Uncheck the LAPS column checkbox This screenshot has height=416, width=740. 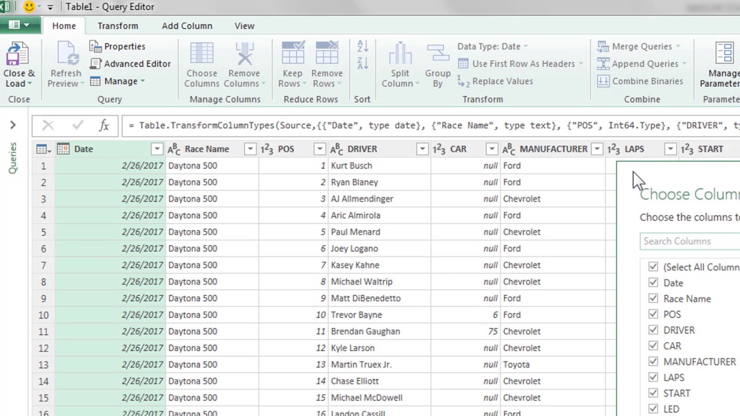[x=653, y=377]
